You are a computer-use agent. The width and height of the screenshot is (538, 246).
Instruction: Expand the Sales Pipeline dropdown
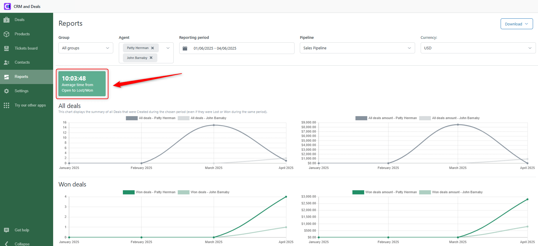(357, 48)
